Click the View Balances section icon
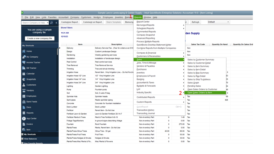The height and width of the screenshot is (154, 274). pyautogui.click(x=22, y=139)
